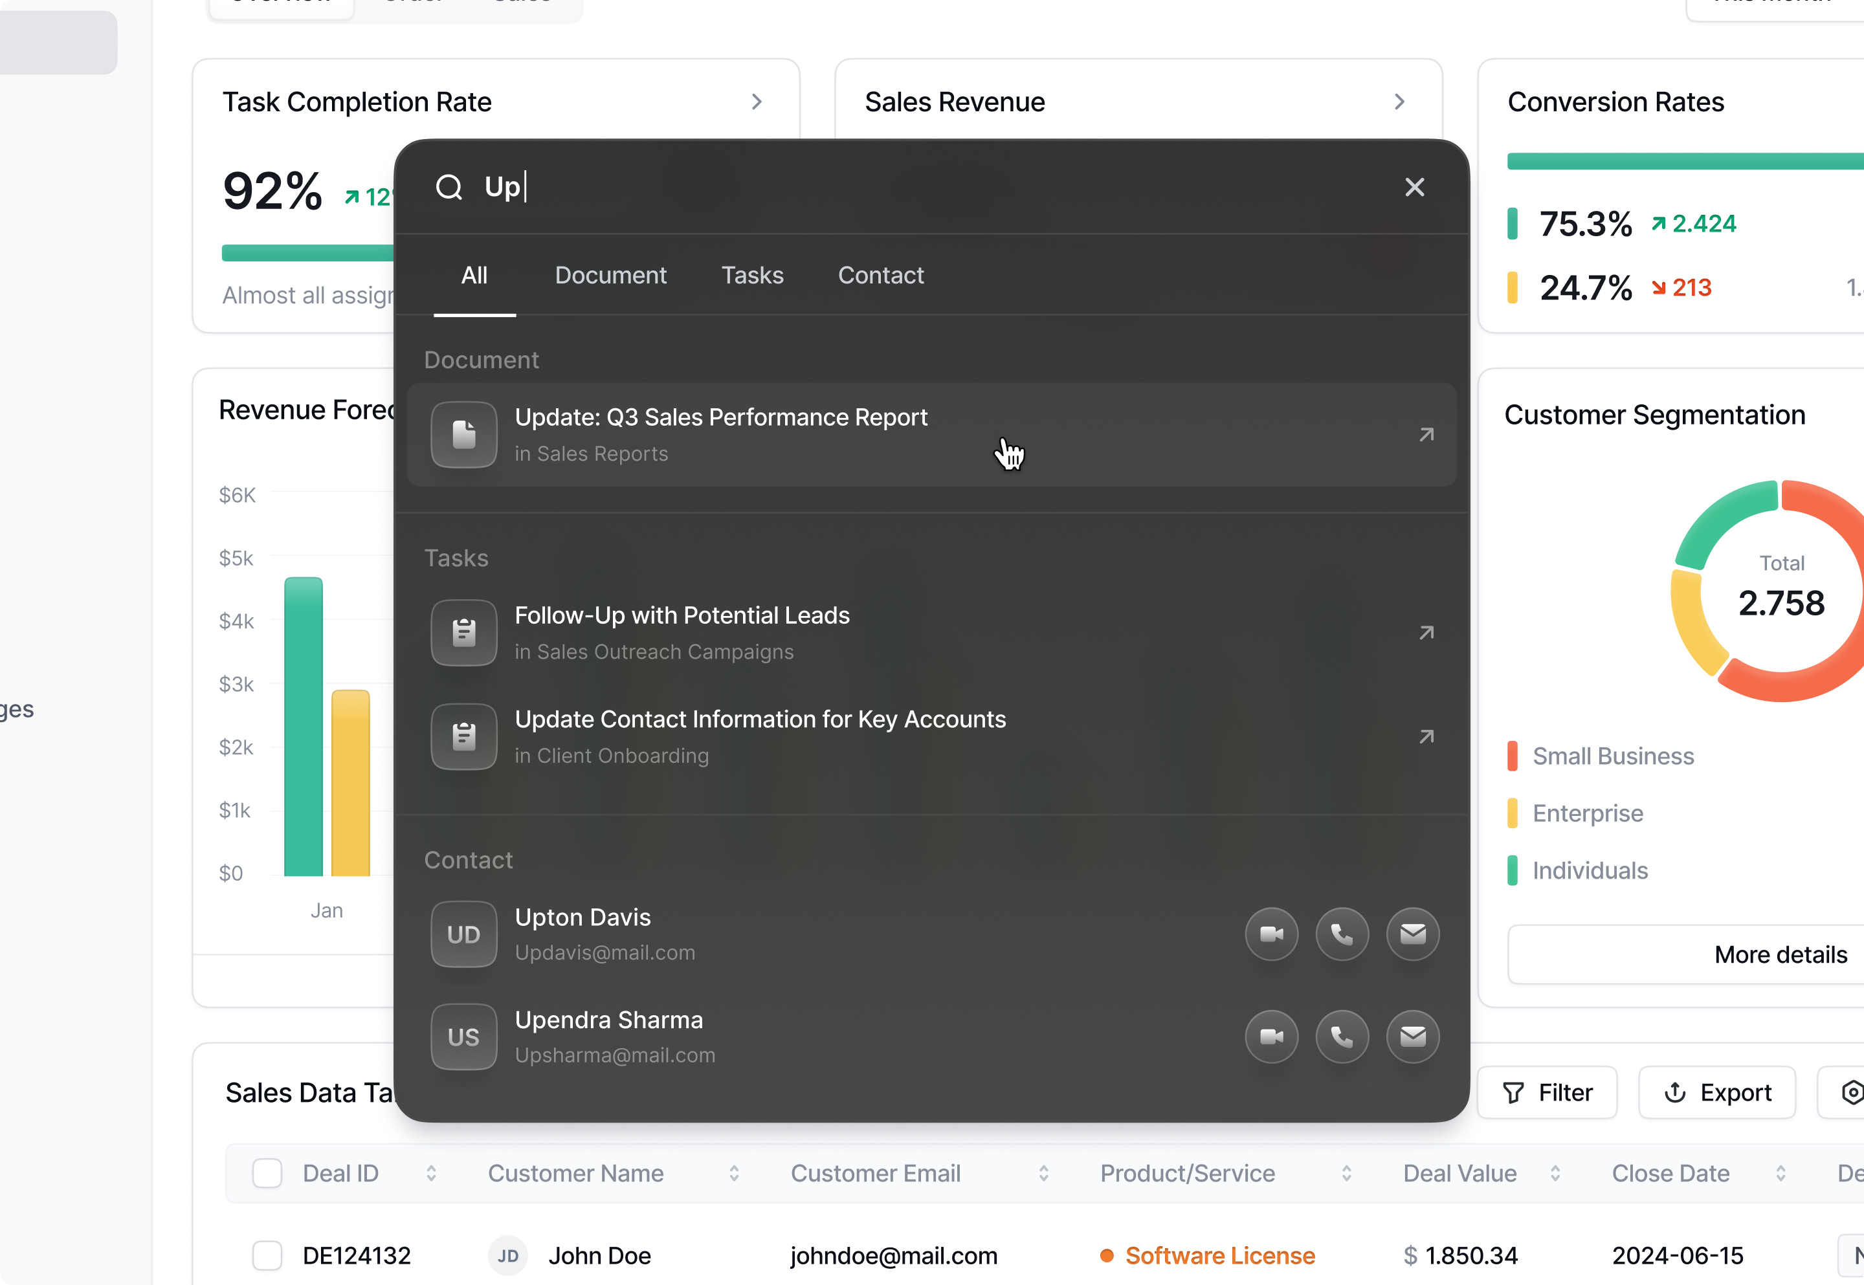Close the search dialog with X
The image size is (1864, 1285).
click(x=1414, y=187)
